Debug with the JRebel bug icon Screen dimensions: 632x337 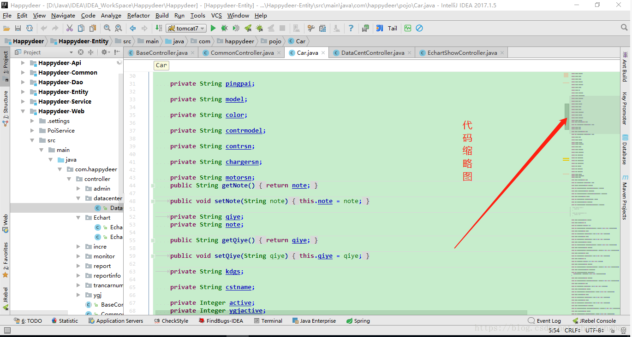click(x=259, y=28)
